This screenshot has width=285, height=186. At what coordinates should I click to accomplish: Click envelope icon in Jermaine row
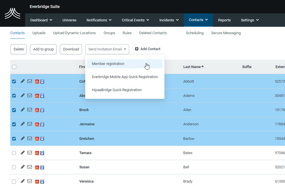click(30, 124)
